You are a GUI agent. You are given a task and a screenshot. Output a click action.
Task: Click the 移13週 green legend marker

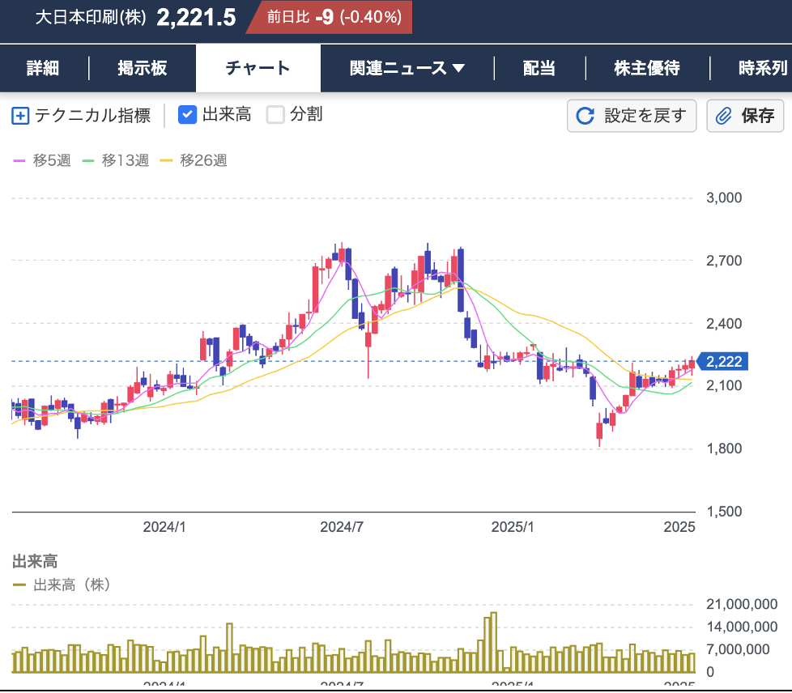point(89,160)
